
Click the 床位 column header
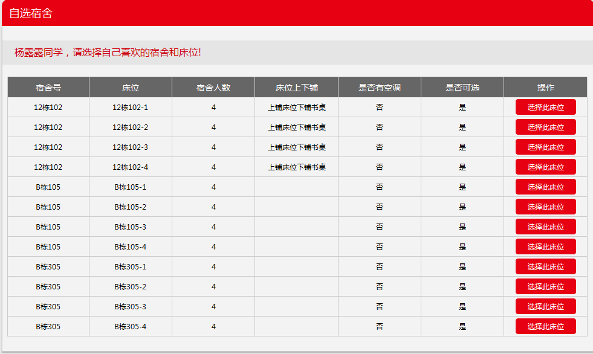point(131,88)
